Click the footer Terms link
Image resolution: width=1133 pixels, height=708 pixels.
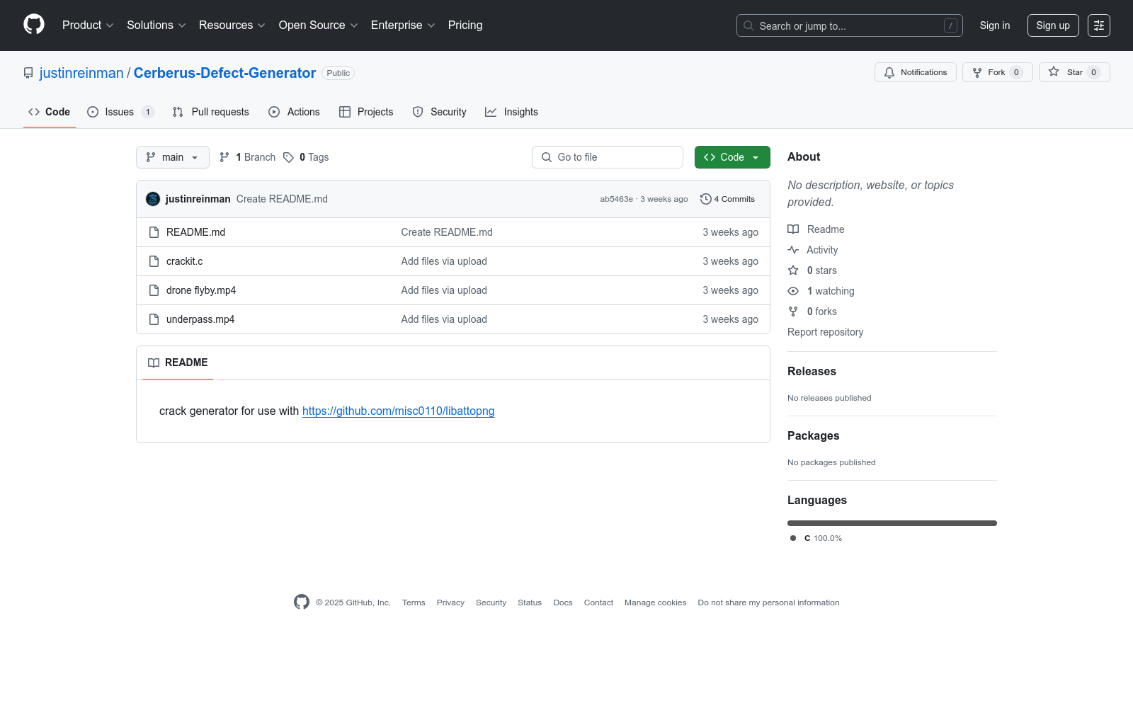[414, 603]
